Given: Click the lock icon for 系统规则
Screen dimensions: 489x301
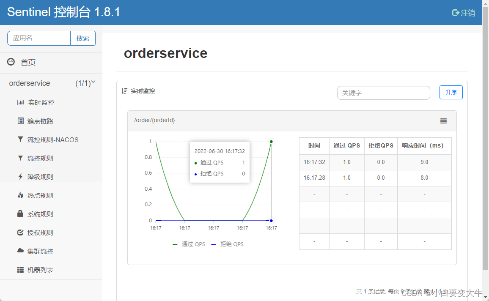Looking at the screenshot, I should point(20,213).
